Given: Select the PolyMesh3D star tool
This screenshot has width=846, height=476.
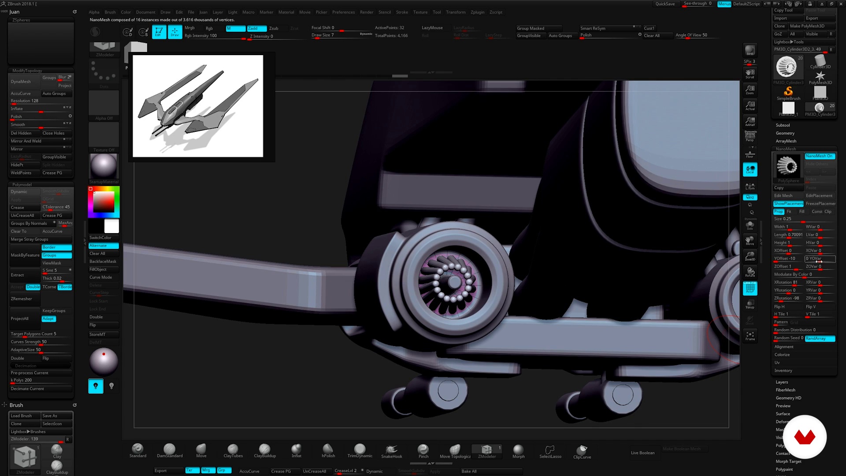Looking at the screenshot, I should (820, 78).
